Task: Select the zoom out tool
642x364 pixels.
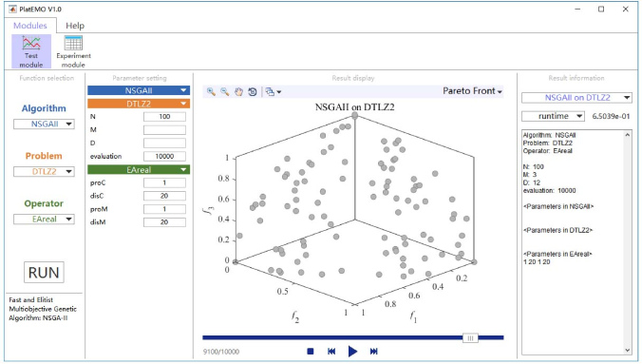Action: (x=225, y=92)
